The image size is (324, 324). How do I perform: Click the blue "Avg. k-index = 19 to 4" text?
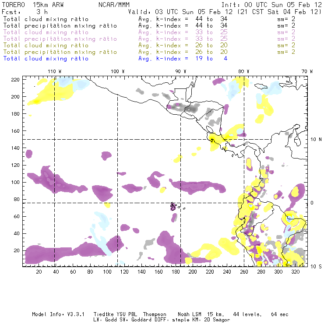coord(183,59)
